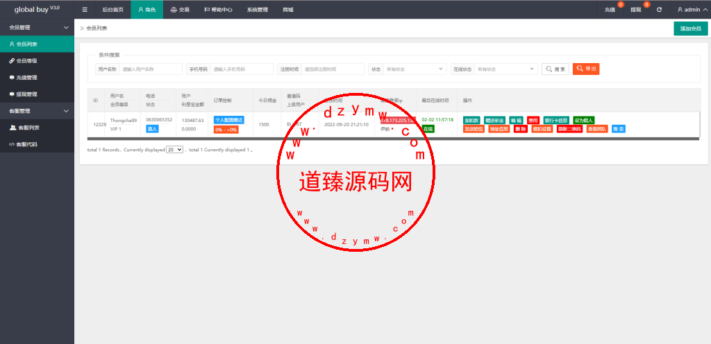Open 充值管理 in the sidebar
Screen dimensions: 711x344
(x=37, y=78)
